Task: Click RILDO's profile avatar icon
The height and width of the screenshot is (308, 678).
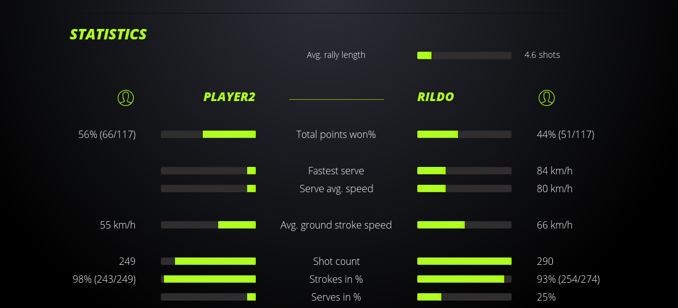Action: coord(546,97)
